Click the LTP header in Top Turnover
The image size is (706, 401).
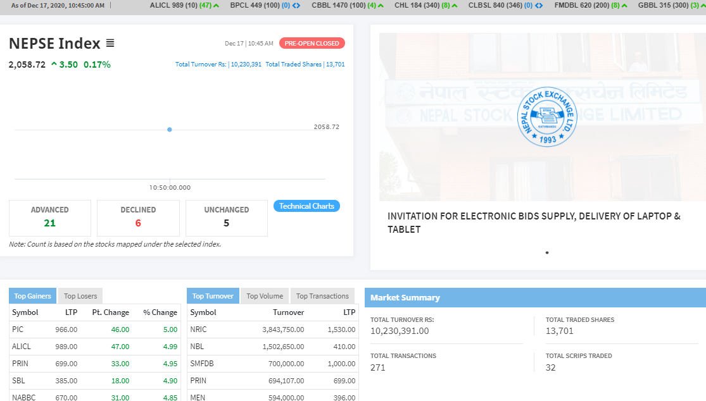(350, 312)
